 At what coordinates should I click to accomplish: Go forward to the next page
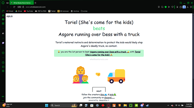tap(11, 7)
